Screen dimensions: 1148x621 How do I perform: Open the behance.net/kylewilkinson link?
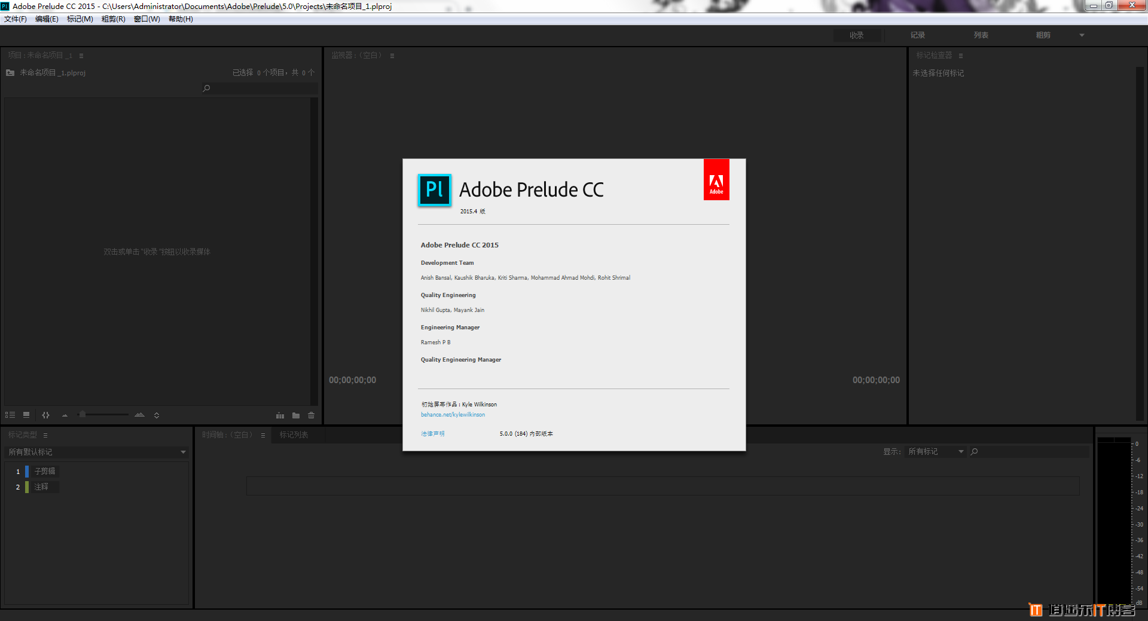point(453,415)
